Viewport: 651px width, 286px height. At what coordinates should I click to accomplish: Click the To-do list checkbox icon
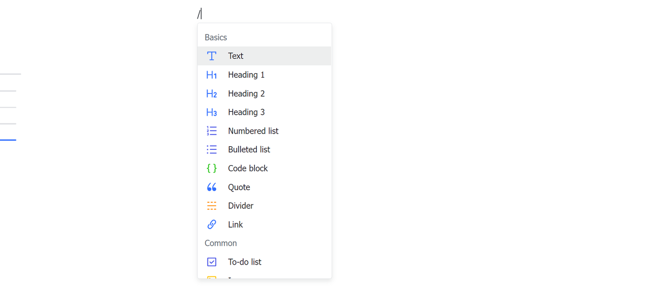pyautogui.click(x=212, y=262)
